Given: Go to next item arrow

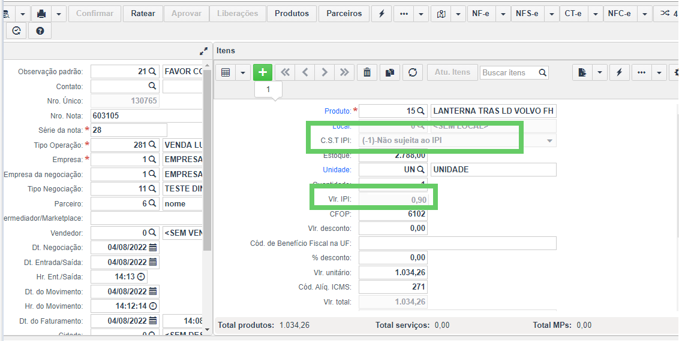Looking at the screenshot, I should pyautogui.click(x=325, y=72).
